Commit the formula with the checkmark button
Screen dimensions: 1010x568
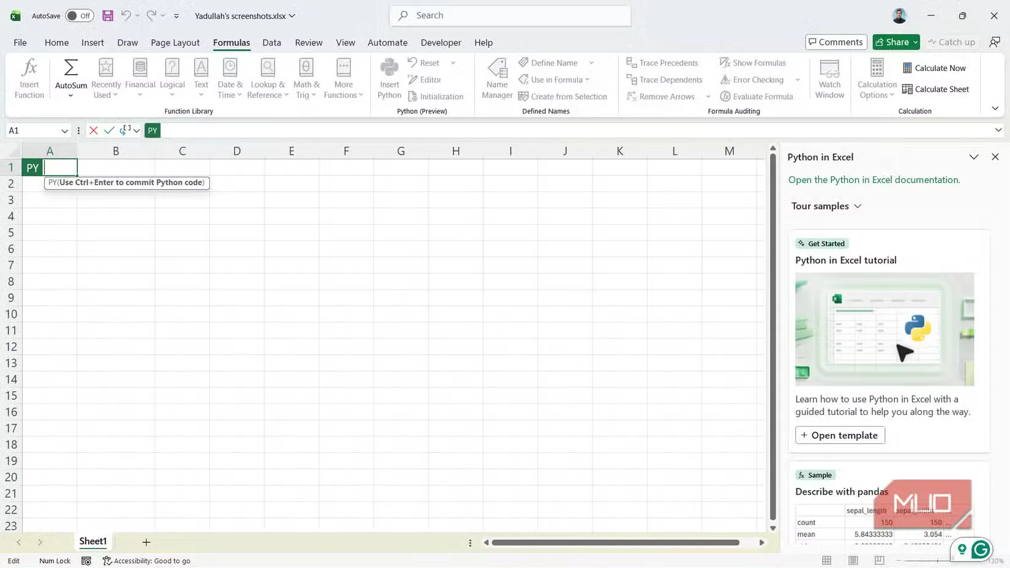(x=109, y=130)
